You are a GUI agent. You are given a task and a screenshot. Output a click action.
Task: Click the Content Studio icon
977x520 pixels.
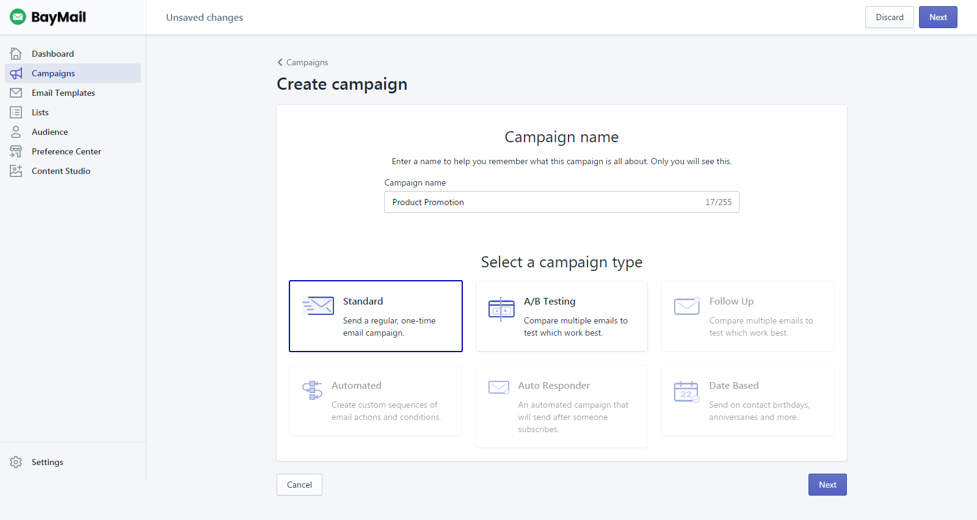(x=16, y=171)
